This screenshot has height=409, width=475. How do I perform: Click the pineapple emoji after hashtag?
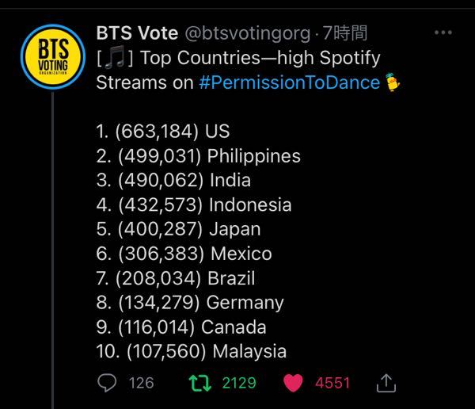coord(393,82)
